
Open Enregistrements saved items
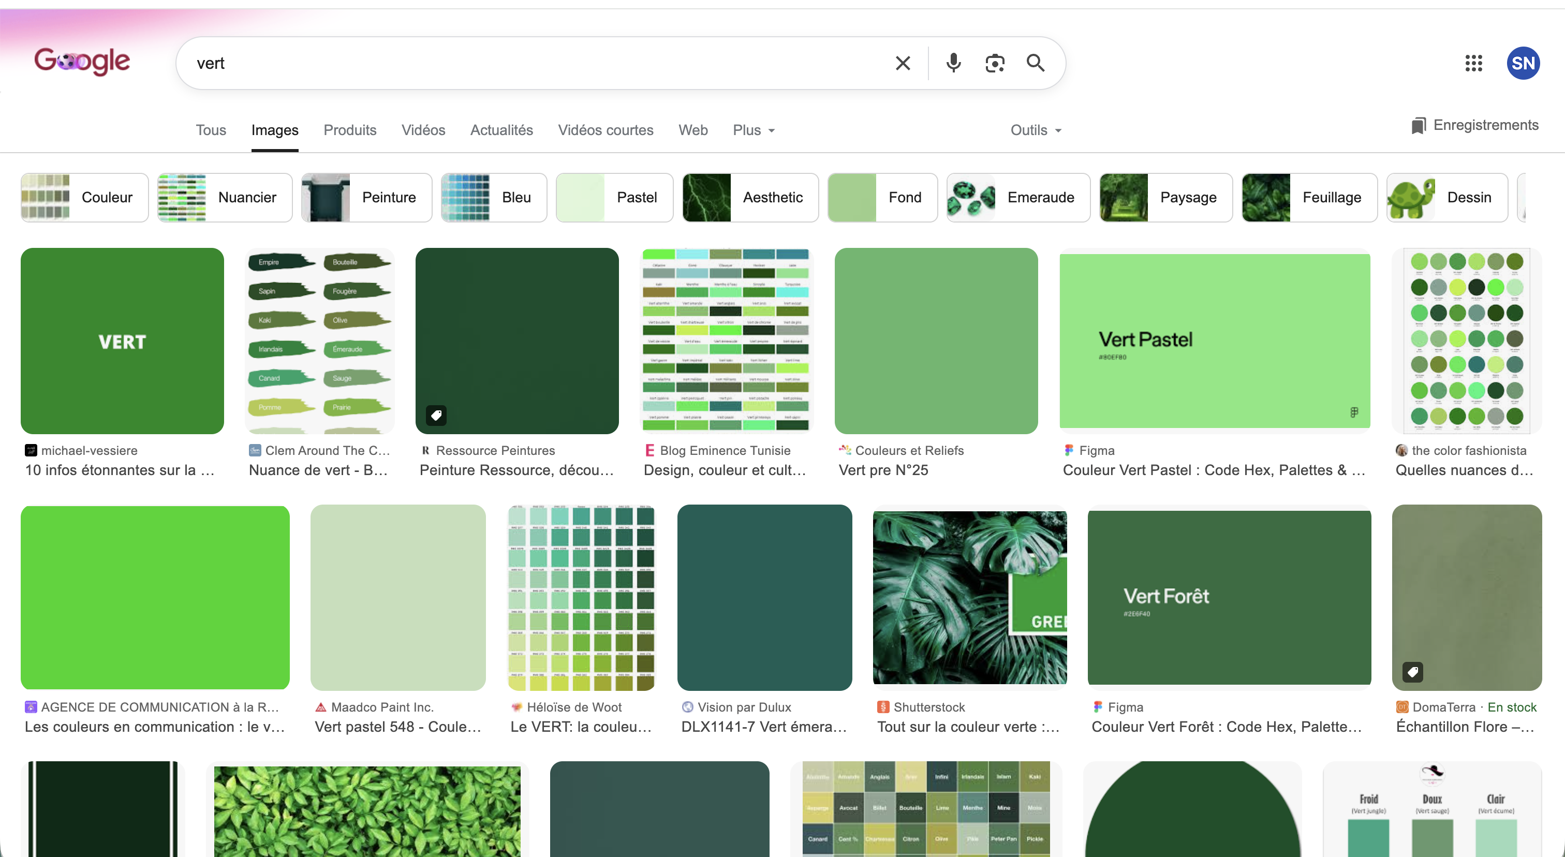pos(1474,125)
